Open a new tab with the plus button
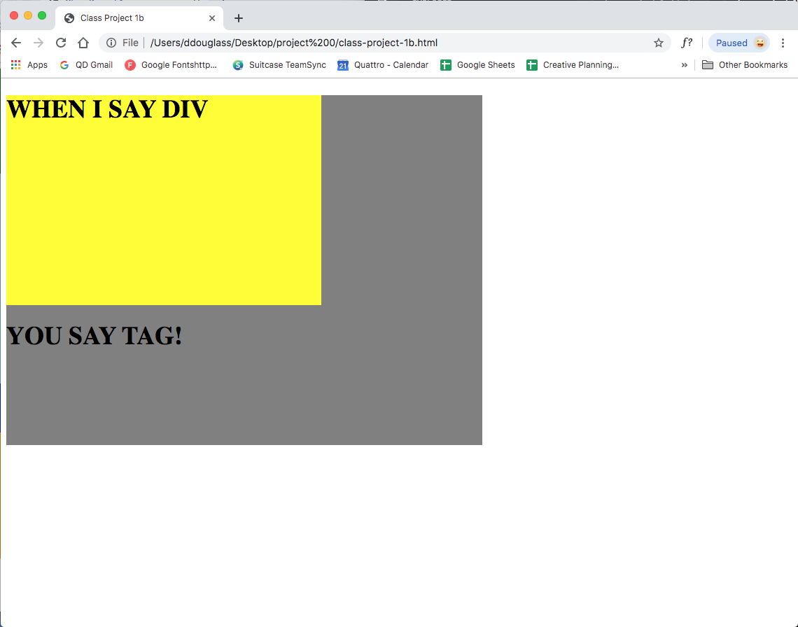Viewport: 798px width, 627px height. pos(238,18)
